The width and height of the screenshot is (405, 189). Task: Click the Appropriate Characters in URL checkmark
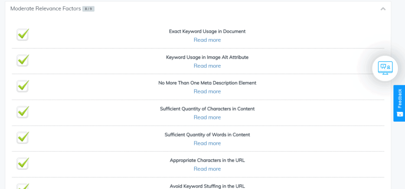point(23,163)
